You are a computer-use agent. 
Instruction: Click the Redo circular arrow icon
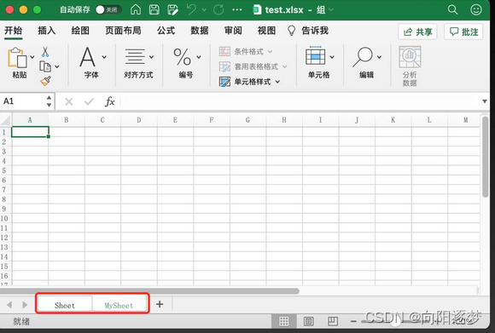tap(218, 9)
